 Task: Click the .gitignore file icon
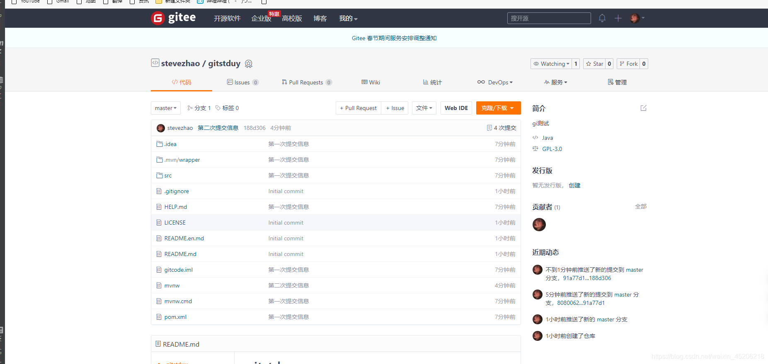point(159,191)
